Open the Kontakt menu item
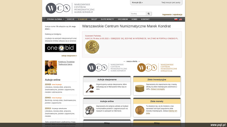Screen dimensions: 227x127 click(145, 19)
